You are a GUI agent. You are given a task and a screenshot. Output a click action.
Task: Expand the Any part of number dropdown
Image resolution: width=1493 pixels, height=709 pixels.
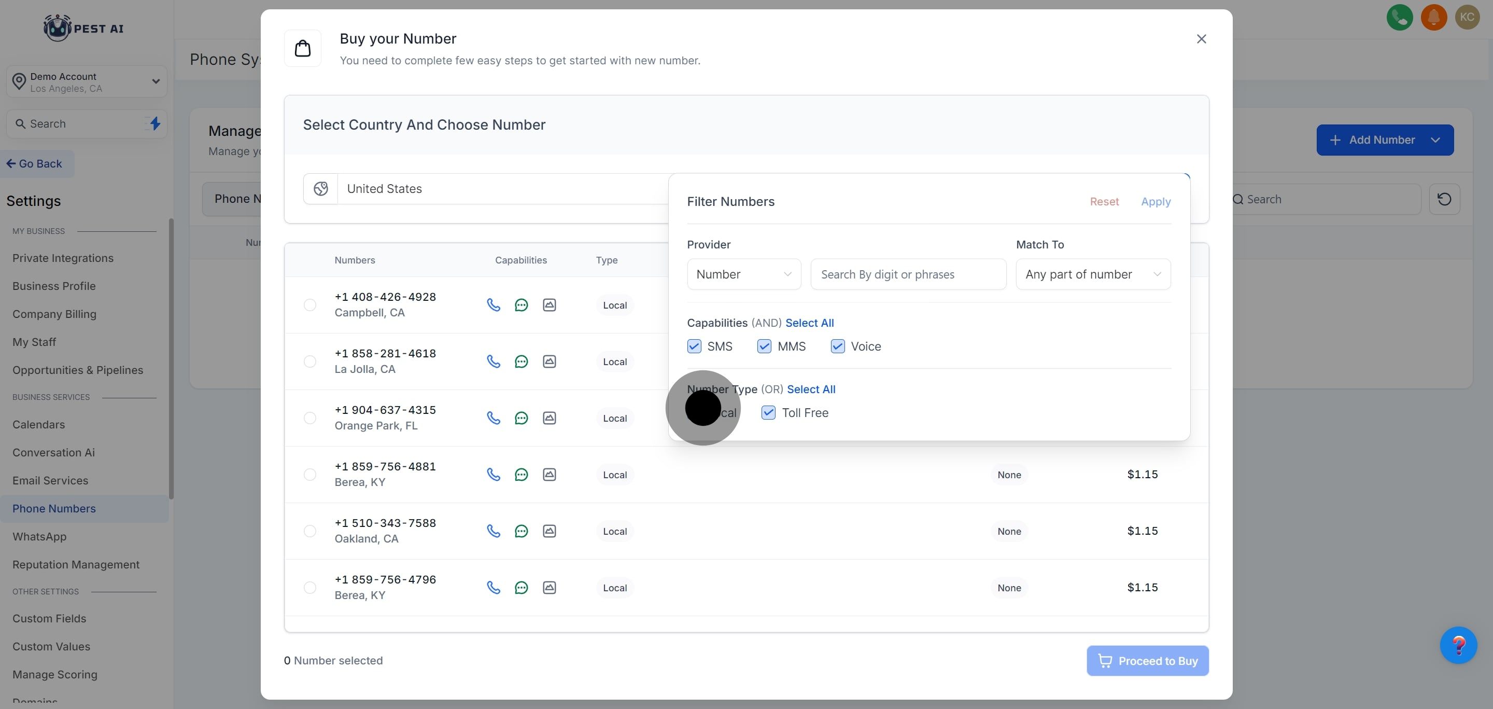1092,274
